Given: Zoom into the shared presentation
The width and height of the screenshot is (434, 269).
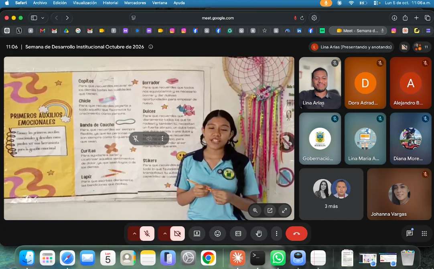Looking at the screenshot, I should pyautogui.click(x=255, y=211).
